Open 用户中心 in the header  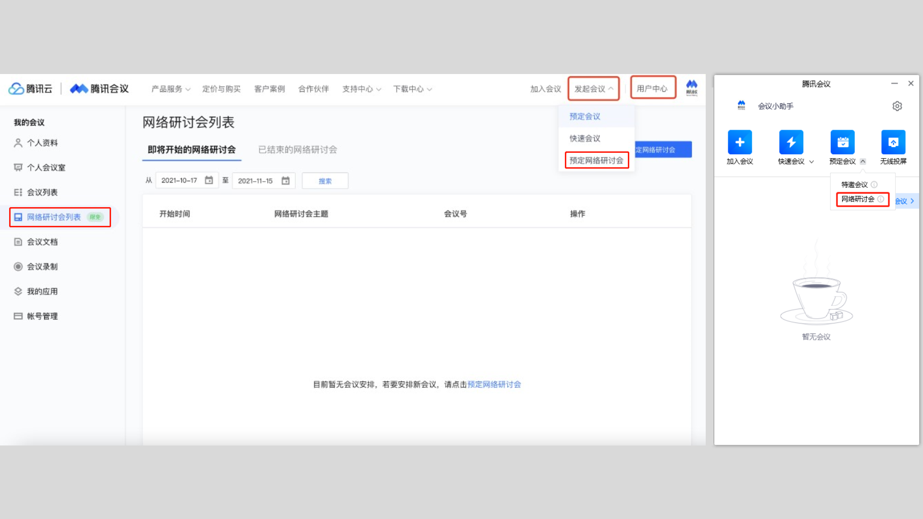652,88
